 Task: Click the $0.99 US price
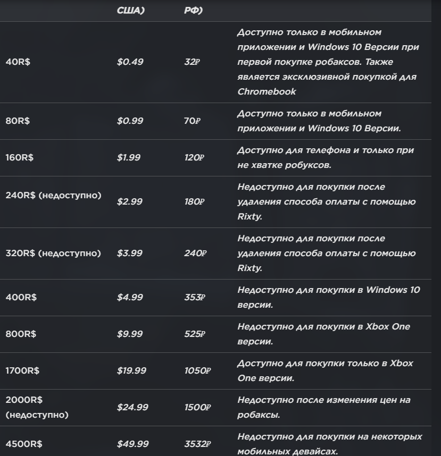(x=130, y=121)
